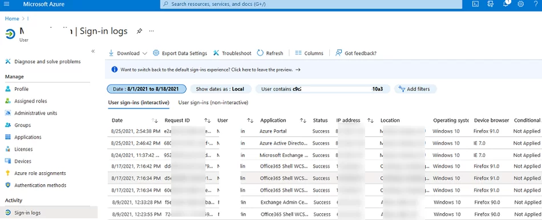Viewport: 542px width, 220px height.
Task: Open the Help question mark icon
Action: [x=536, y=4]
